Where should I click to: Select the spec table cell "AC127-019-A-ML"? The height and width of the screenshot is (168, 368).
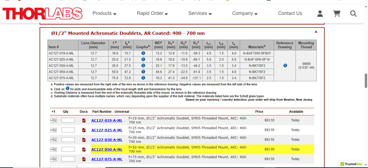pos(63,53)
